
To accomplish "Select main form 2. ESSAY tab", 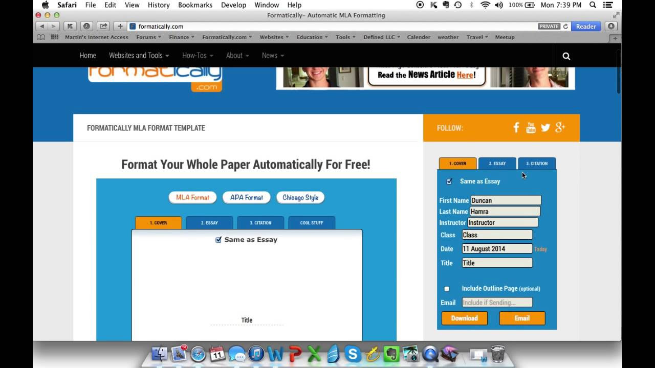I will tap(209, 223).
